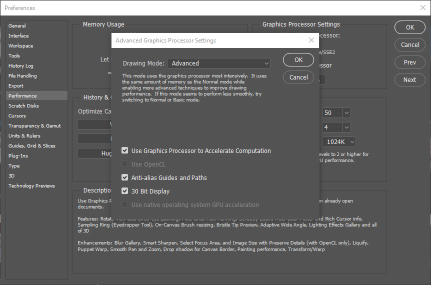This screenshot has height=285, width=431.
Task: Click the Graphics Processor Settings heading
Action: [301, 24]
